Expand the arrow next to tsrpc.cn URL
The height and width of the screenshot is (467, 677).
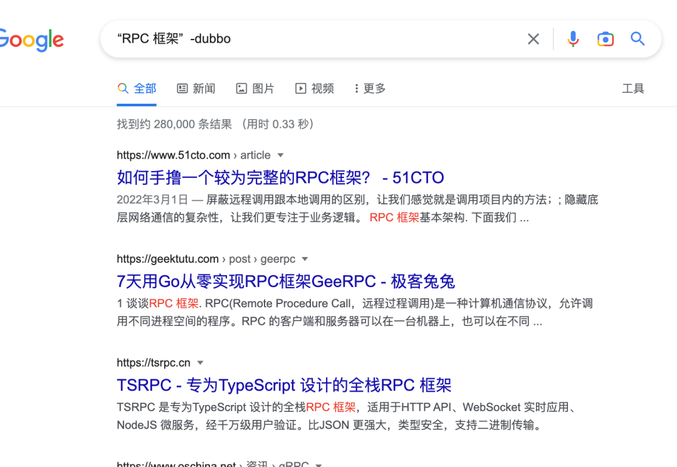point(200,363)
